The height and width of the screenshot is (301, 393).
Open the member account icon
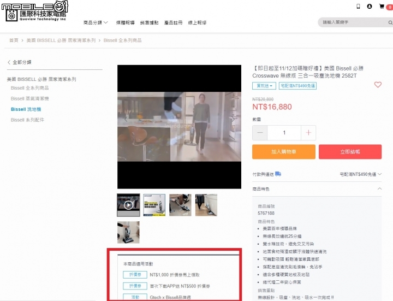coord(370,7)
